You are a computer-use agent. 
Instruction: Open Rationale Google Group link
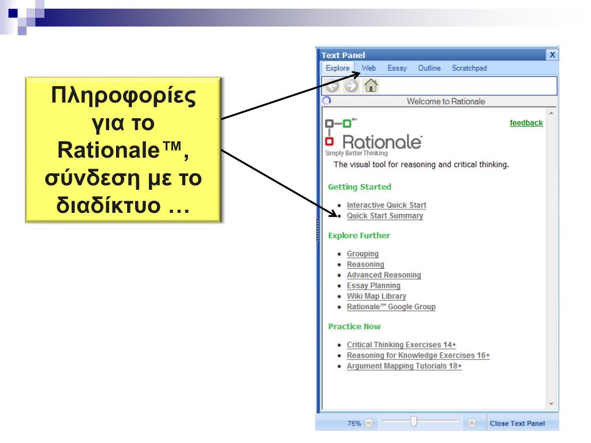coord(391,306)
